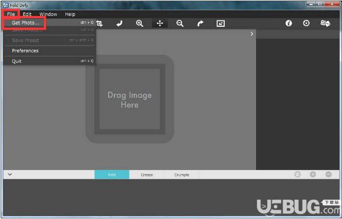
Task: Click the undo curved-arrow icon
Action: (119, 23)
